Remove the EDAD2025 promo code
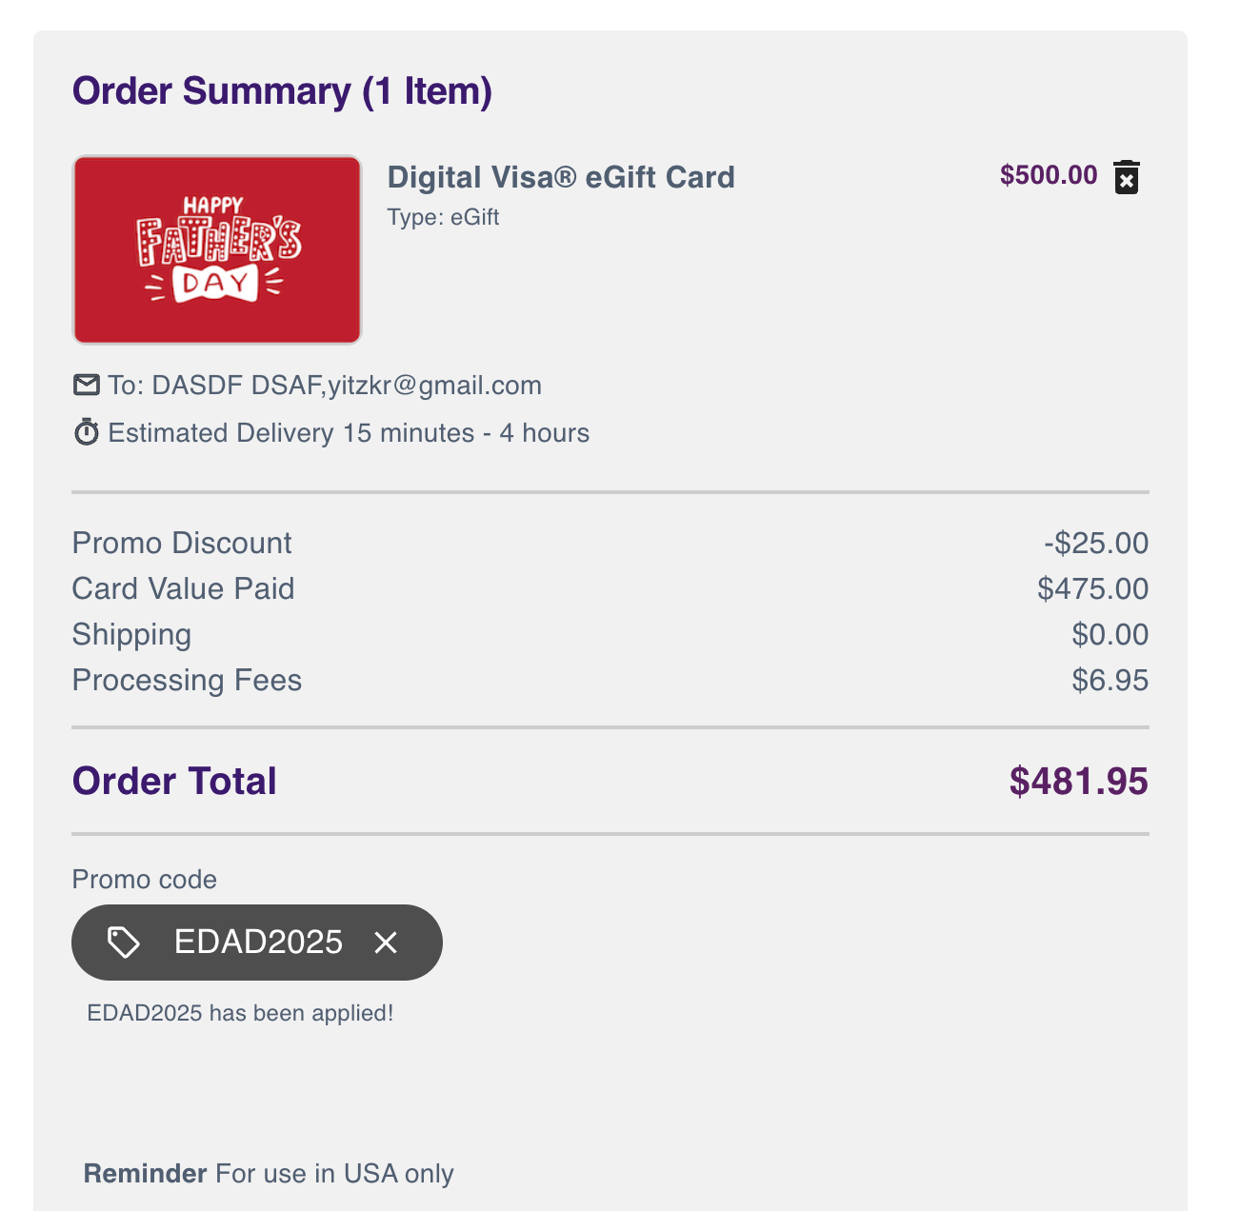Viewport: 1240px width, 1211px height. (x=386, y=943)
